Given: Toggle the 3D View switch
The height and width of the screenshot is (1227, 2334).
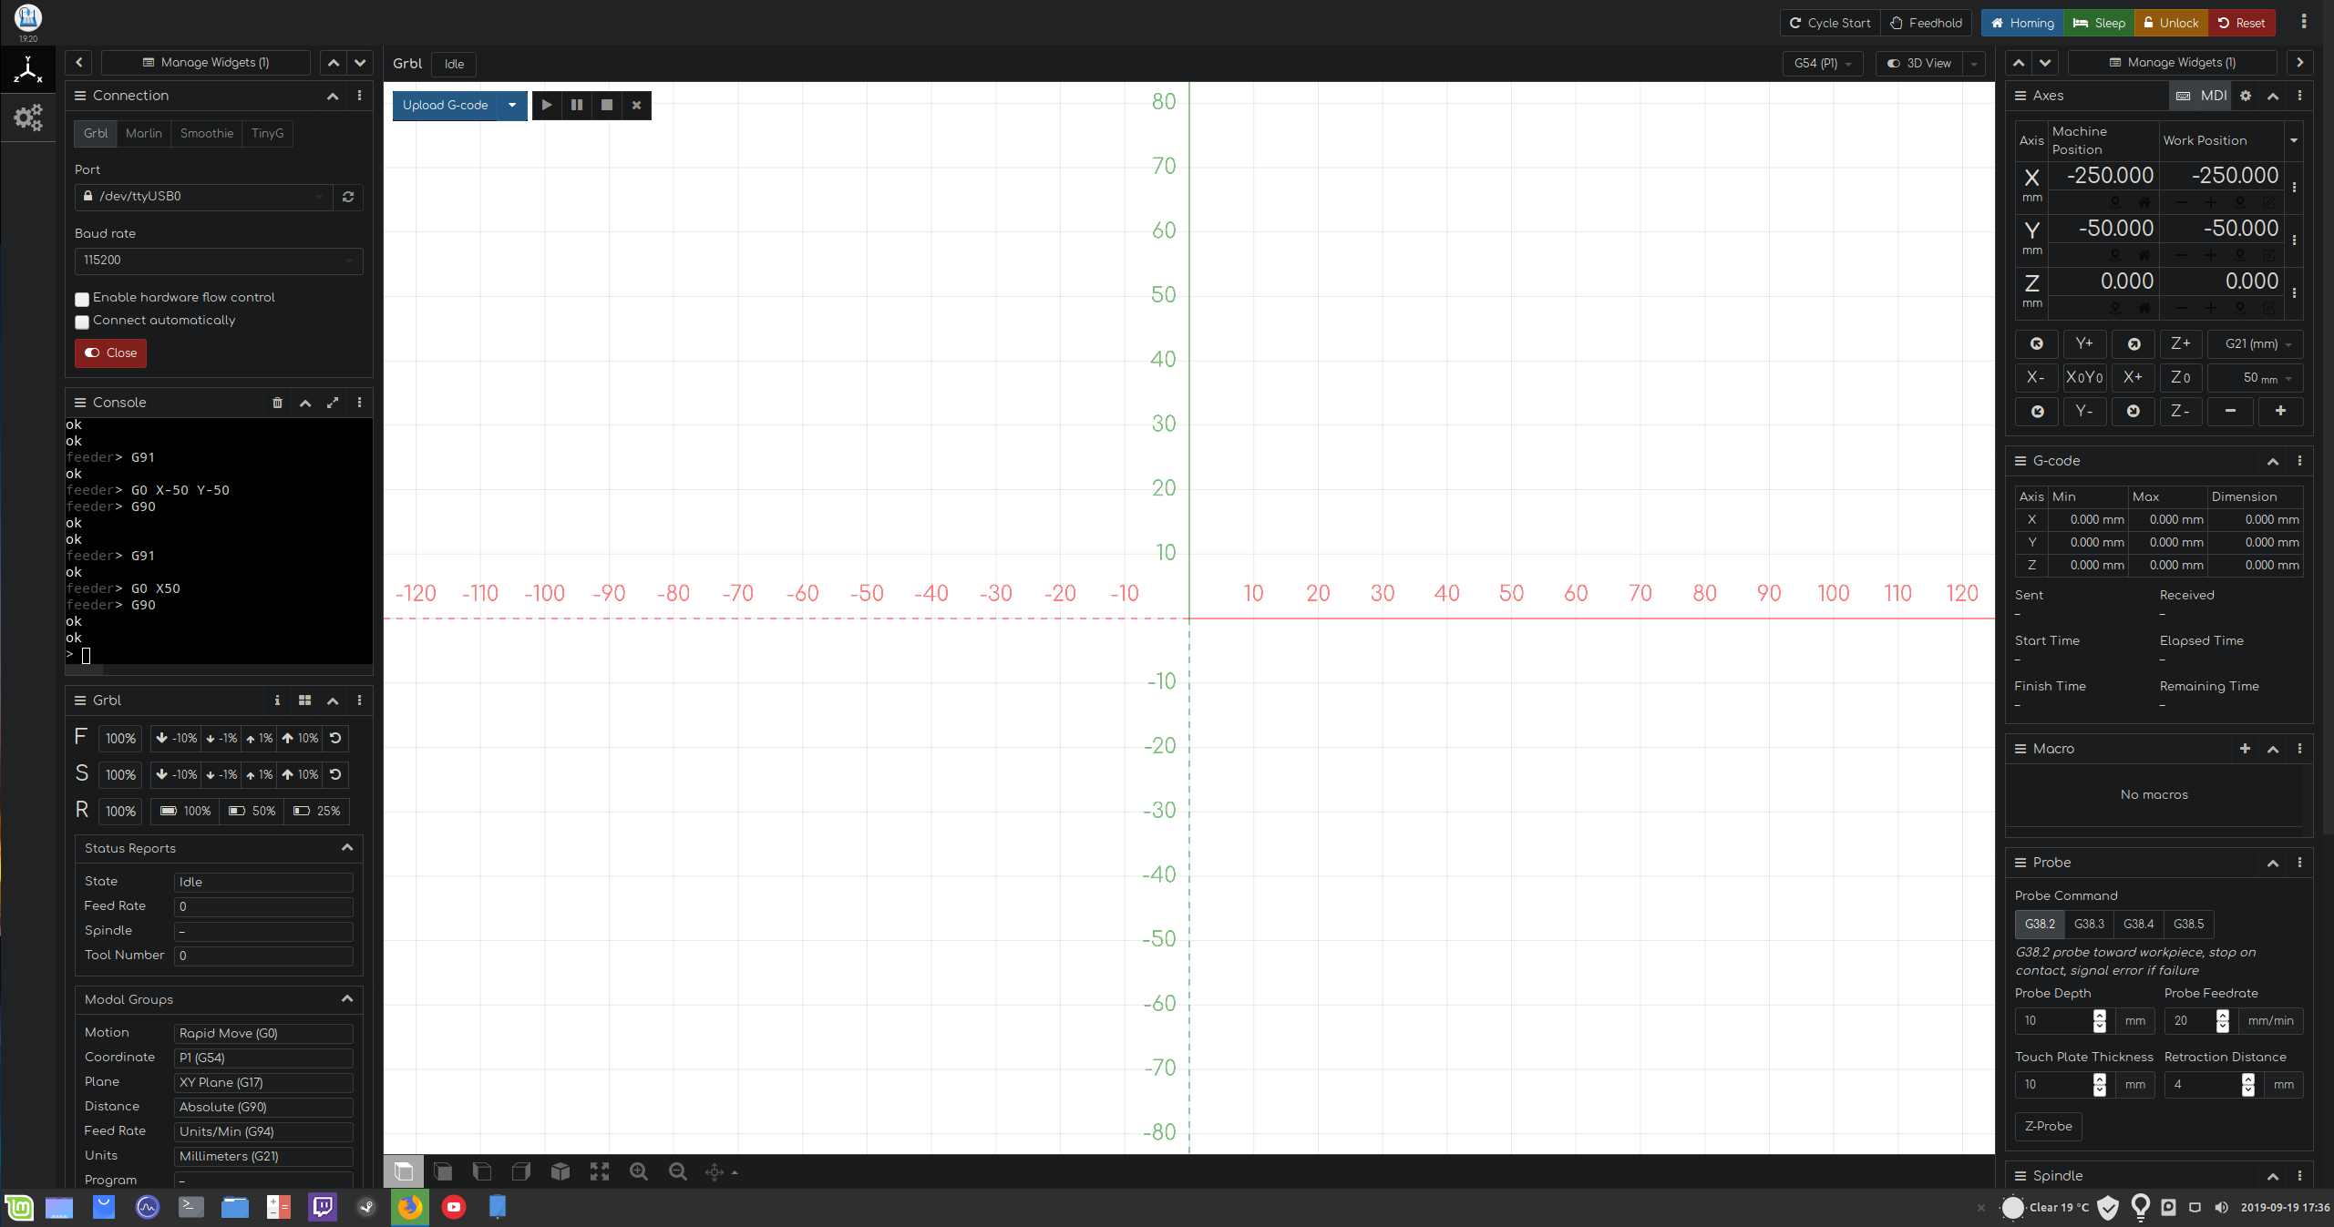Looking at the screenshot, I should (x=1919, y=64).
